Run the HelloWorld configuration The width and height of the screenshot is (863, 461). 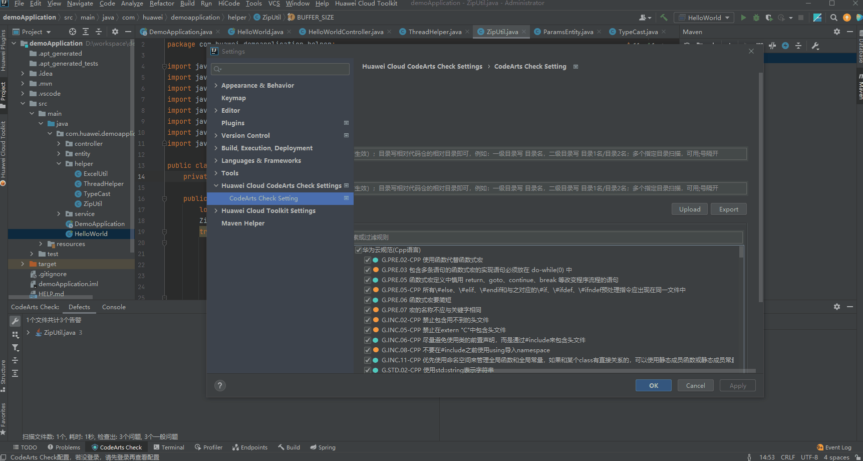click(x=744, y=17)
